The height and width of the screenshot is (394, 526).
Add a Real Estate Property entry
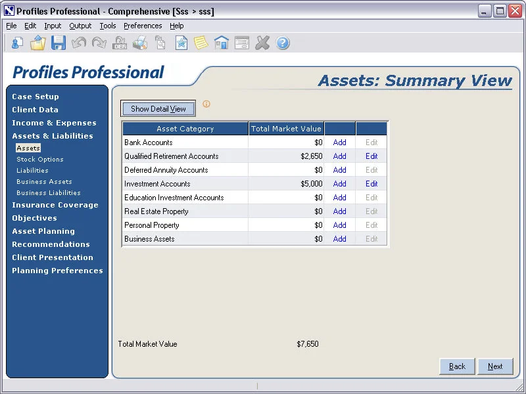click(x=339, y=211)
